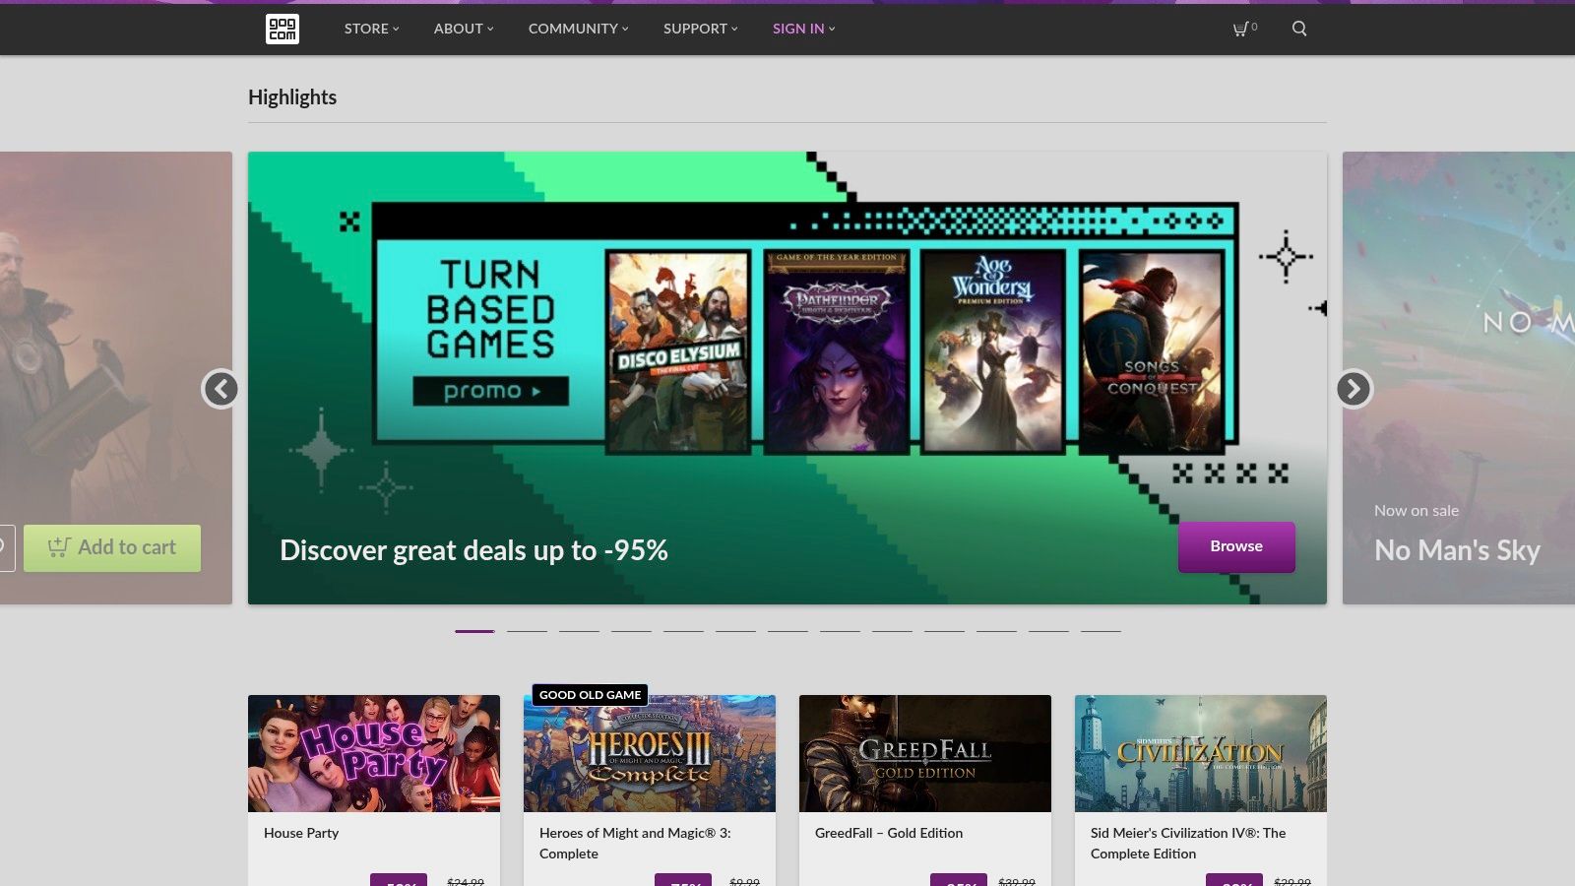This screenshot has width=1575, height=886.
Task: Click the Browse button on the promo banner
Action: click(1236, 546)
